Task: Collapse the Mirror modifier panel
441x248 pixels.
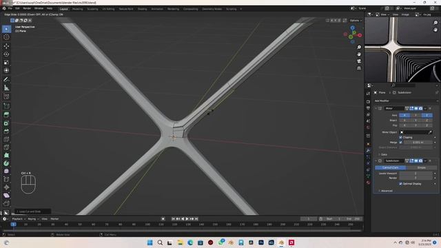Action: (376, 108)
